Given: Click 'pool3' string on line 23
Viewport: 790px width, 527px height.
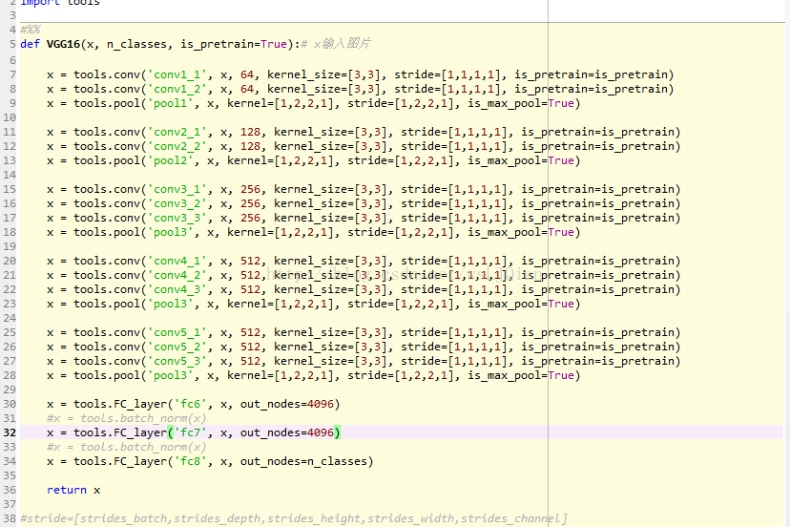Looking at the screenshot, I should [170, 304].
